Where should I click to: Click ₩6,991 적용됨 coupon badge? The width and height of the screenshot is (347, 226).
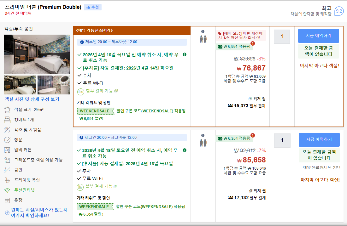[234, 47]
